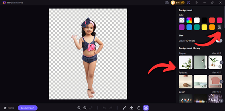The image size is (225, 111).
Task: Open View All for Podiums backgrounds
Action: pyautogui.click(x=217, y=73)
